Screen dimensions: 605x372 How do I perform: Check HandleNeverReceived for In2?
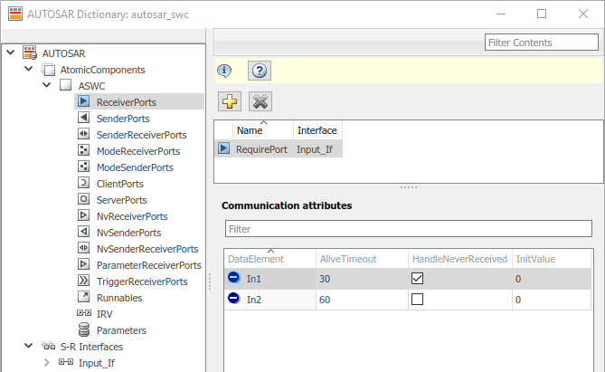point(417,299)
